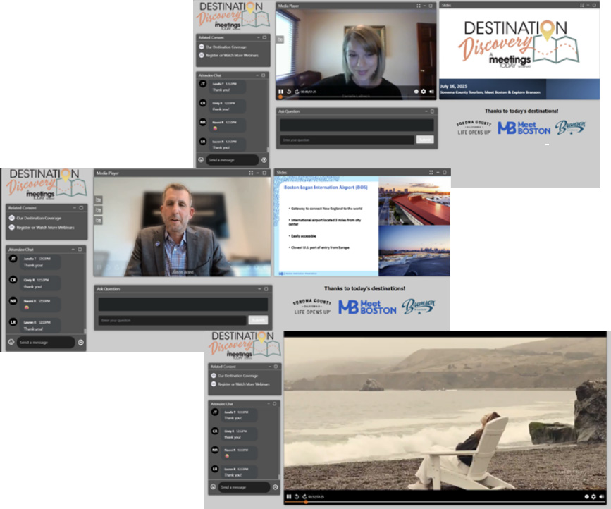Pause the beach video at the bottom

coord(288,497)
